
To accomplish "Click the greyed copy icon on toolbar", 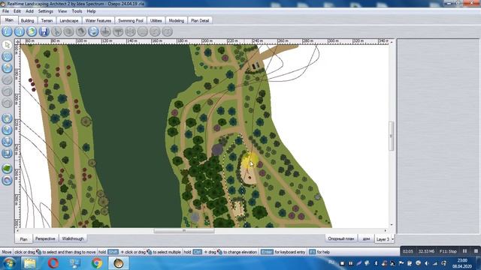I will 68,31.
